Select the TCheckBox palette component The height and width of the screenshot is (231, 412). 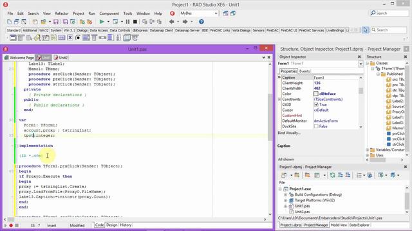pos(70,38)
